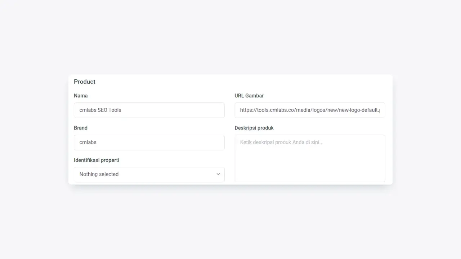The width and height of the screenshot is (461, 259).
Task: Click the empty page background below the card
Action: click(x=230, y=223)
